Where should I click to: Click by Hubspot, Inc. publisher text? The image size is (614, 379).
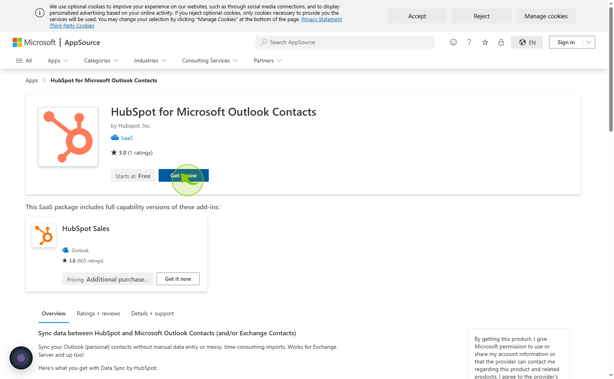click(131, 126)
